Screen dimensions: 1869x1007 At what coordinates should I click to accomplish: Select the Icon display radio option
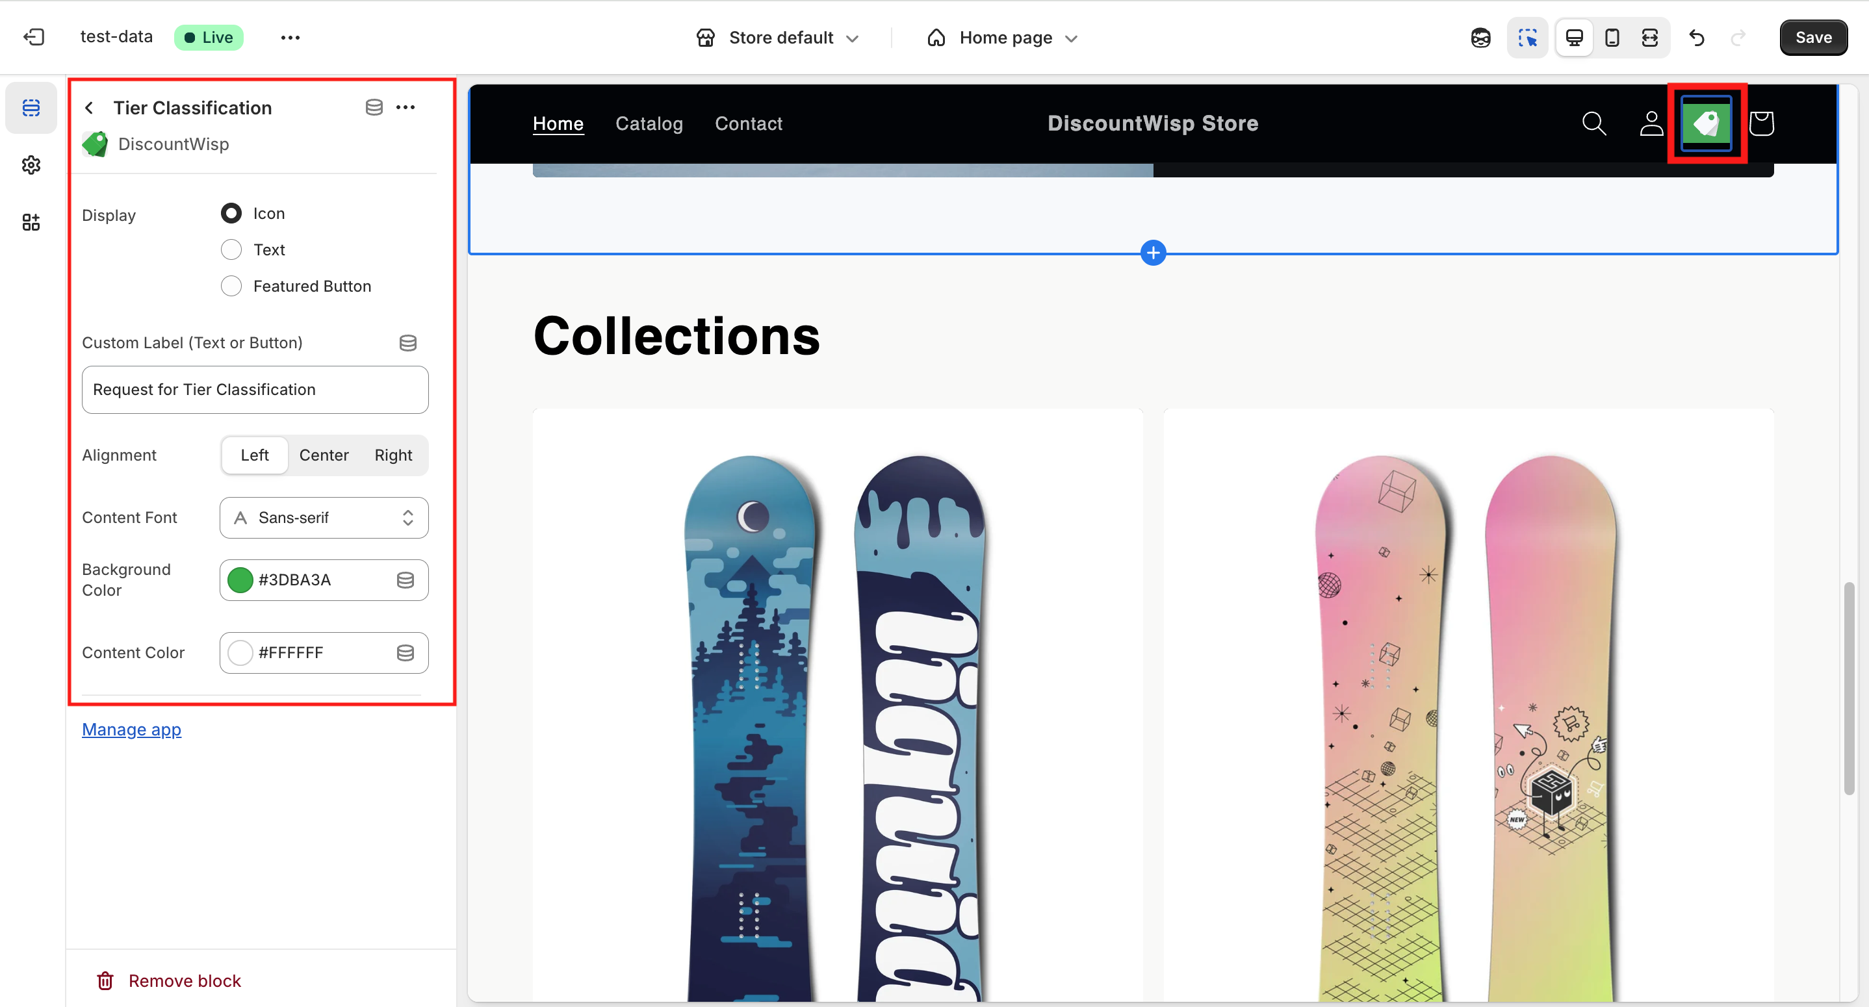tap(231, 213)
